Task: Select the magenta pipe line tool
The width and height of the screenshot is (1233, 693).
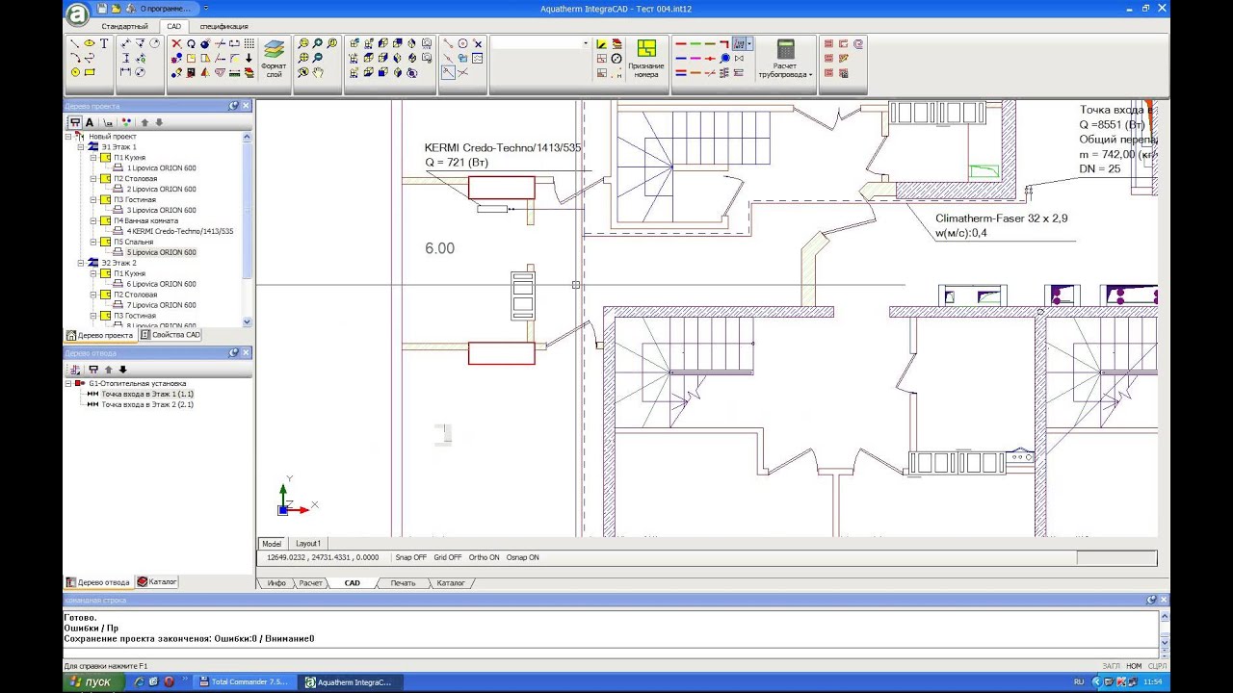Action: point(695,58)
